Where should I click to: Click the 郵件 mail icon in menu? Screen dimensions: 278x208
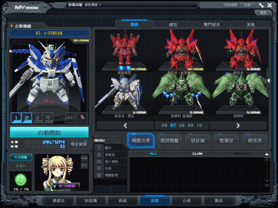[x=99, y=148]
